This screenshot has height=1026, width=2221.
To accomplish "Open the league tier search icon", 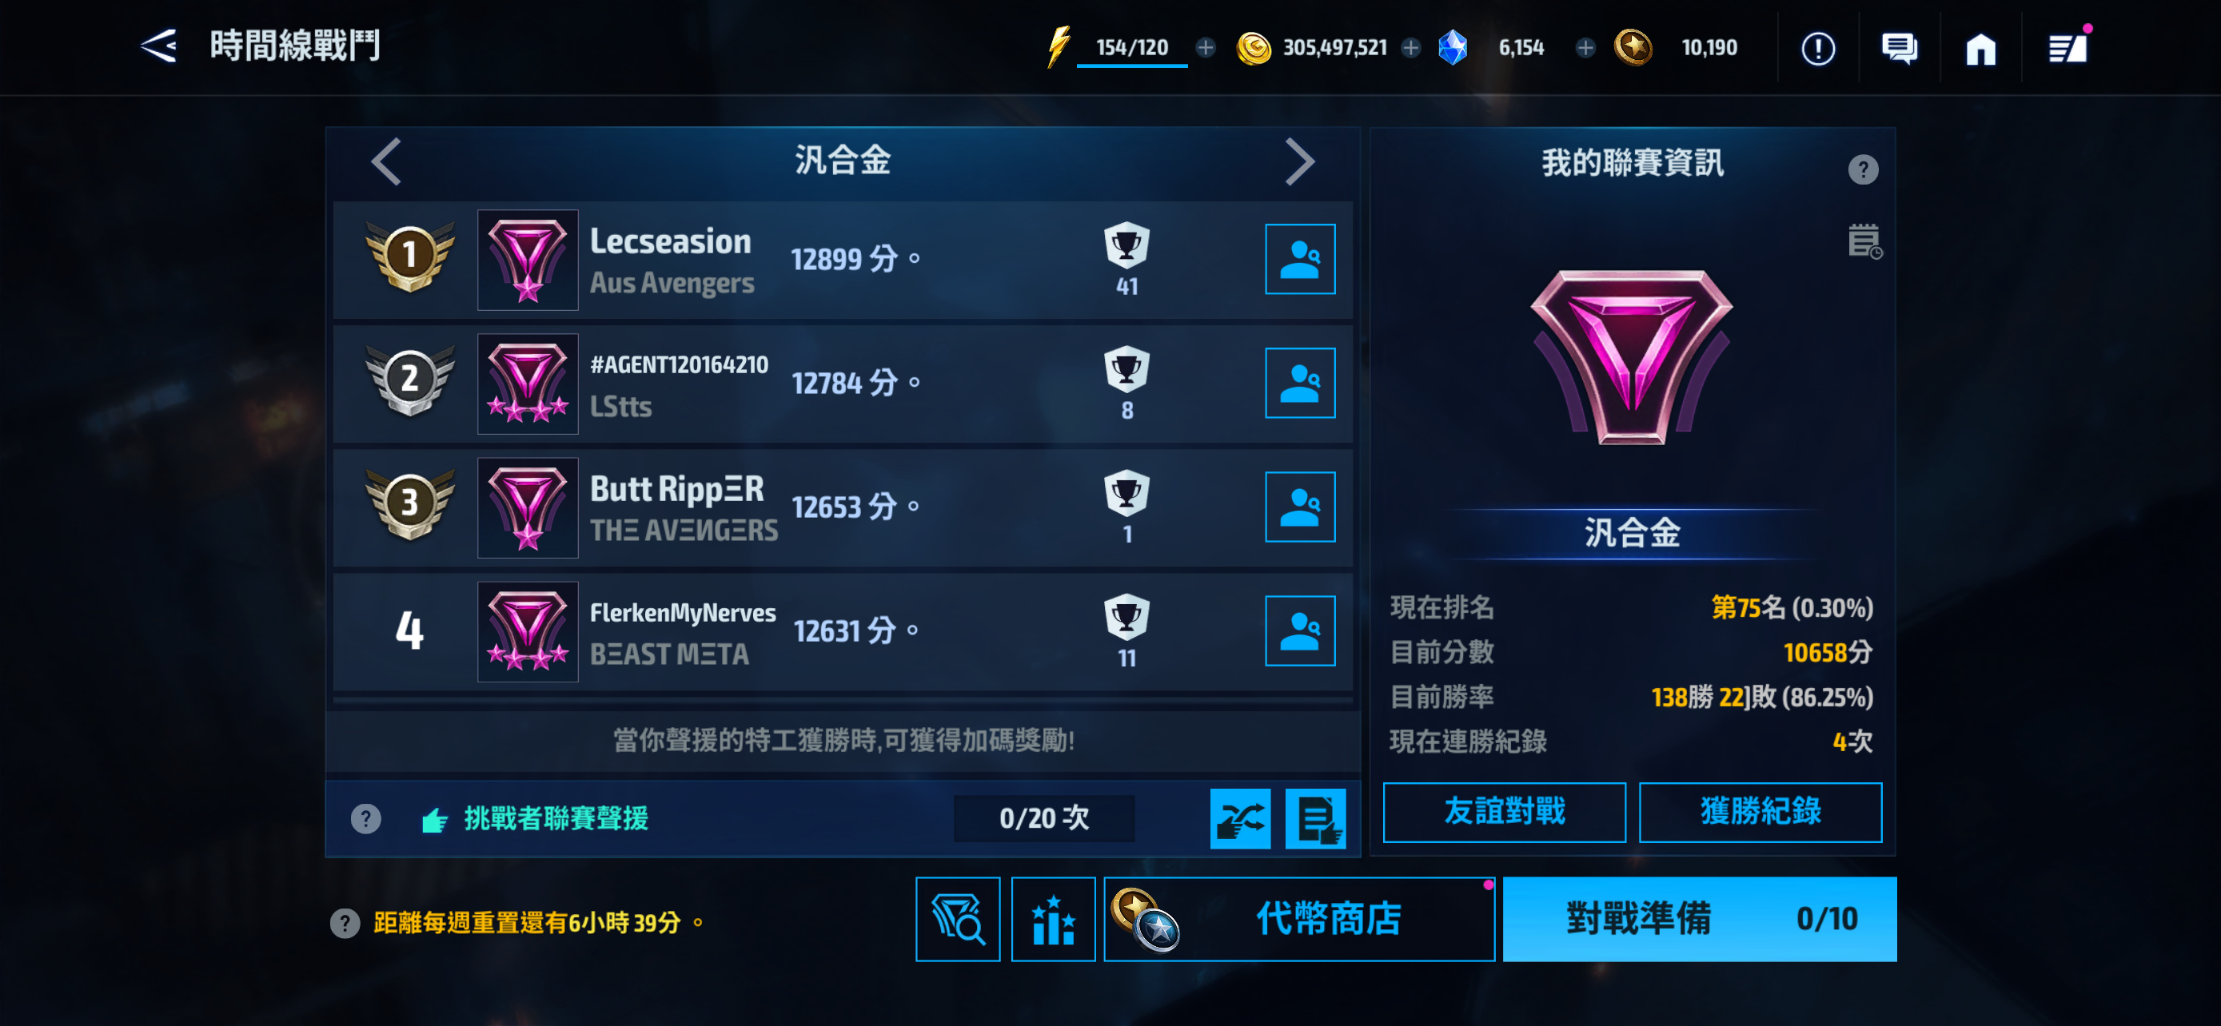I will pos(957,918).
